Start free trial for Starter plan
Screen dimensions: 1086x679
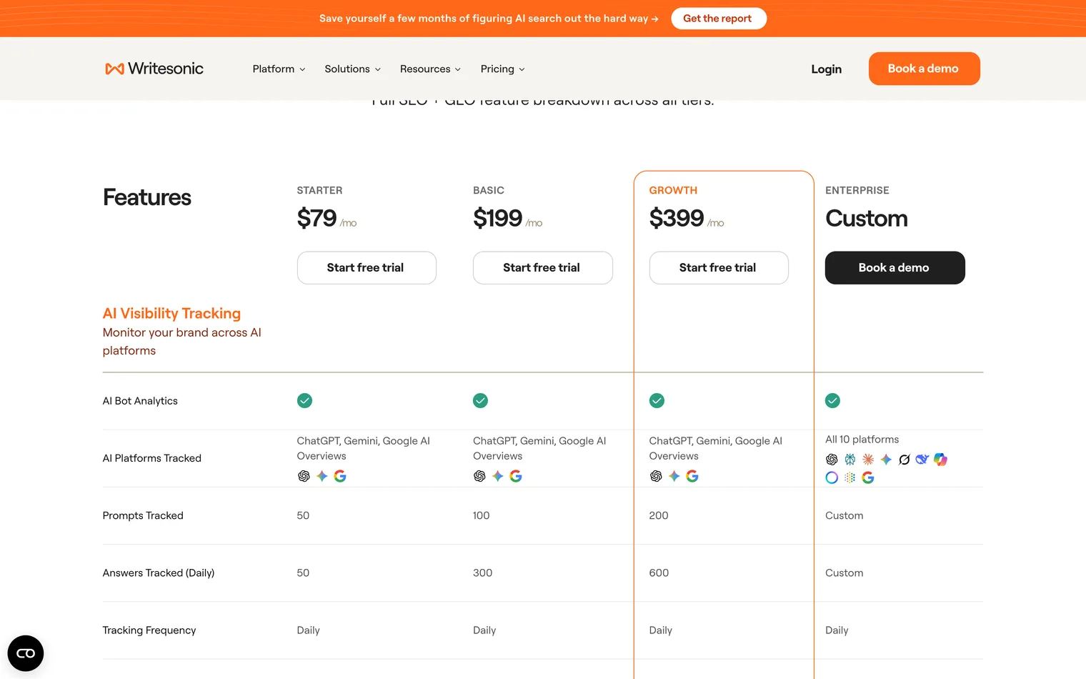click(367, 268)
